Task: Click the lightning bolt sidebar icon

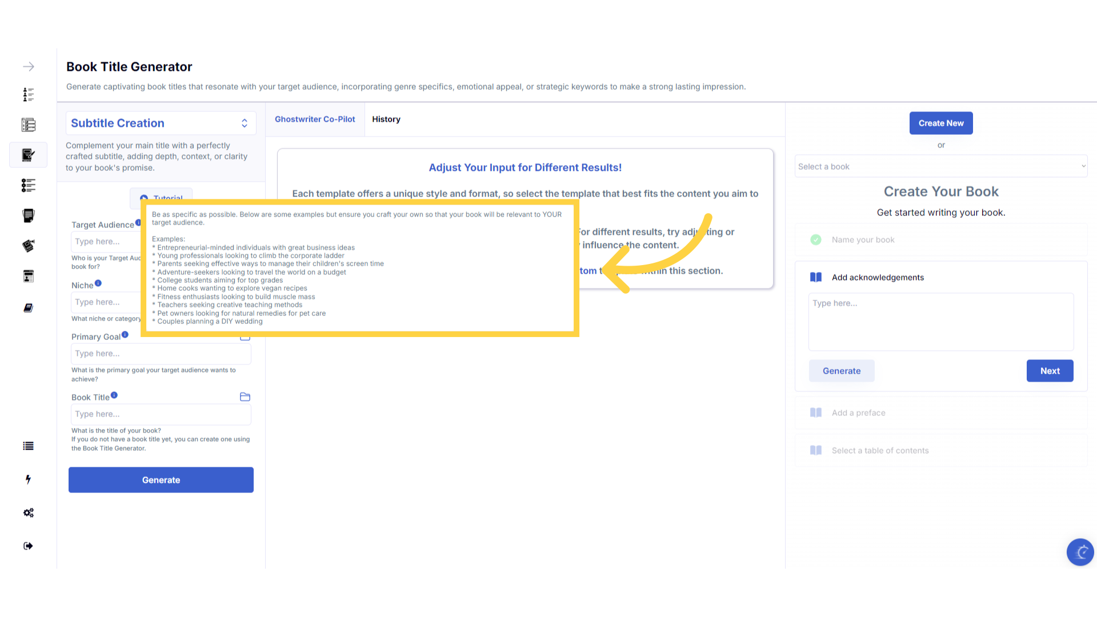Action: pyautogui.click(x=28, y=479)
